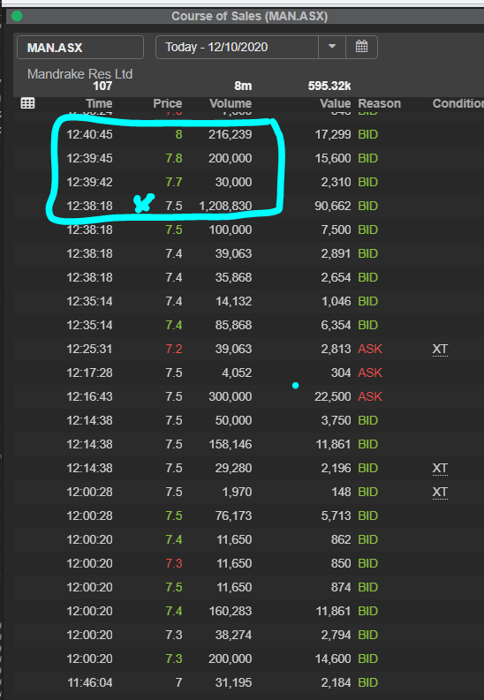The width and height of the screenshot is (484, 700).
Task: Click the table grid columns icon
Action: [27, 103]
